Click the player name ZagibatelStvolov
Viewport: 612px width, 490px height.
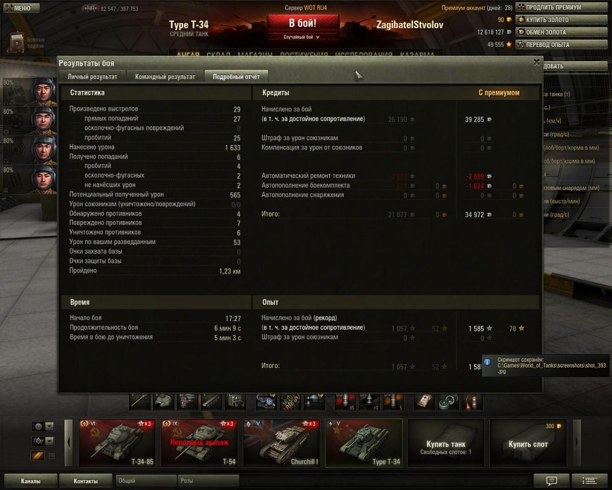[410, 25]
